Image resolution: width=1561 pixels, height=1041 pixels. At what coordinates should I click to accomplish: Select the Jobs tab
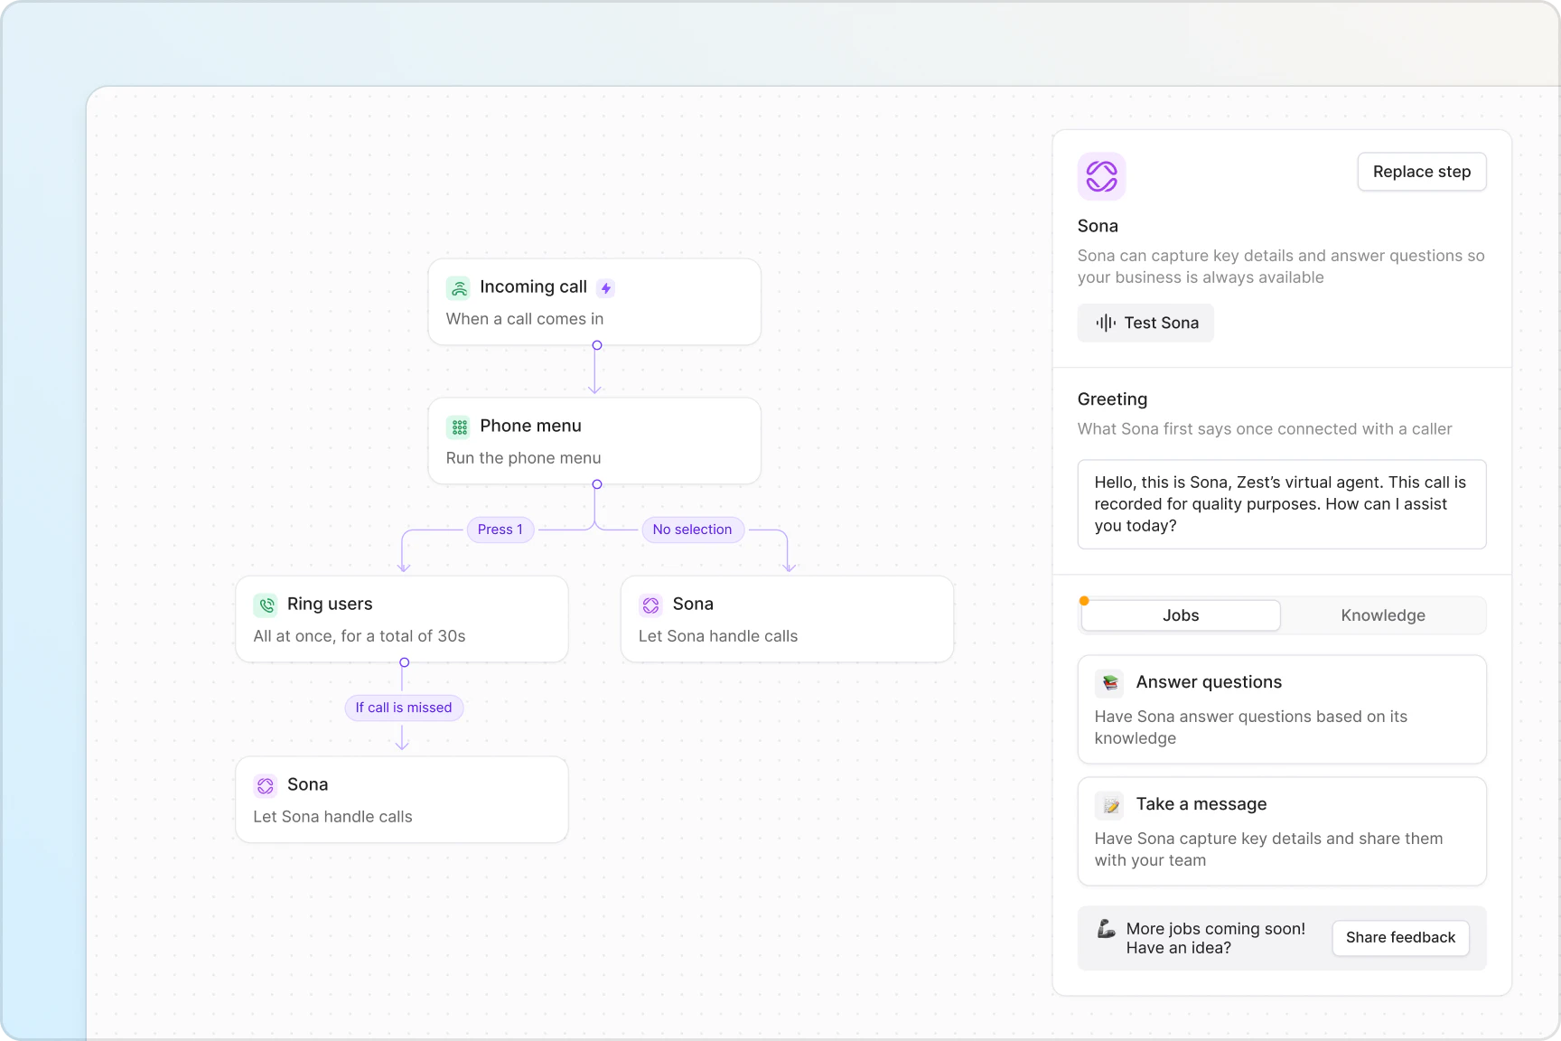coord(1180,615)
